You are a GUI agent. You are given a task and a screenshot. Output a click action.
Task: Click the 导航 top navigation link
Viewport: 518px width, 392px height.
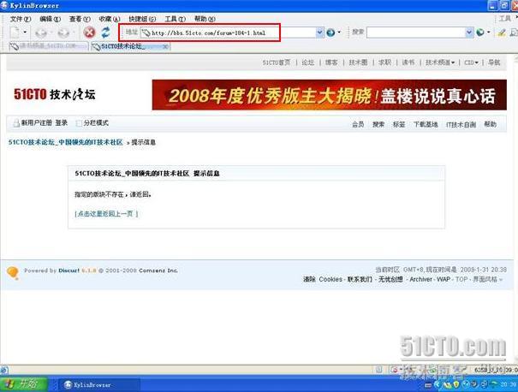[494, 62]
